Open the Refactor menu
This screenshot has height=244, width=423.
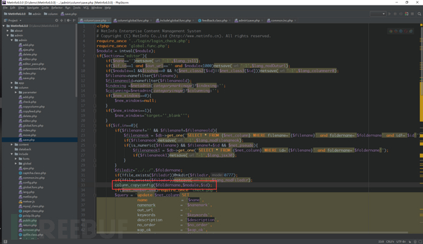point(57,8)
